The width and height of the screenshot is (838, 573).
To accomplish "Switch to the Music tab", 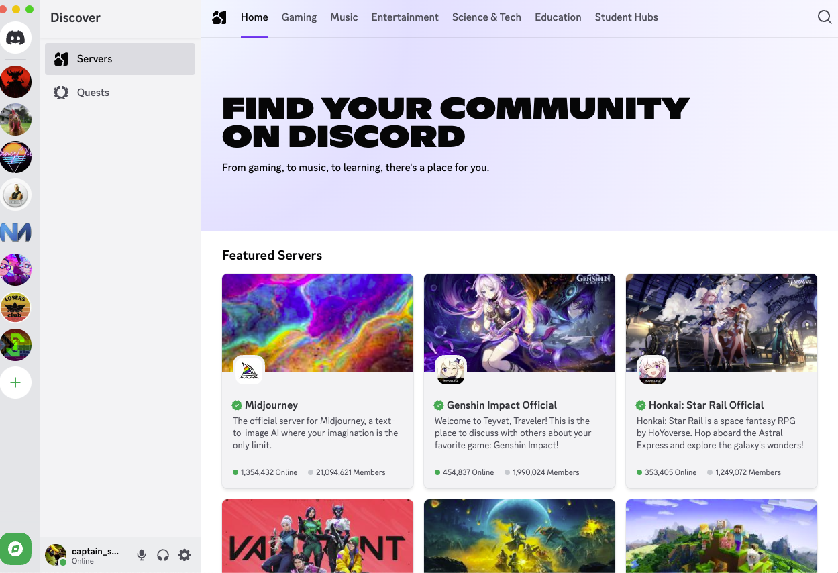I will [344, 17].
